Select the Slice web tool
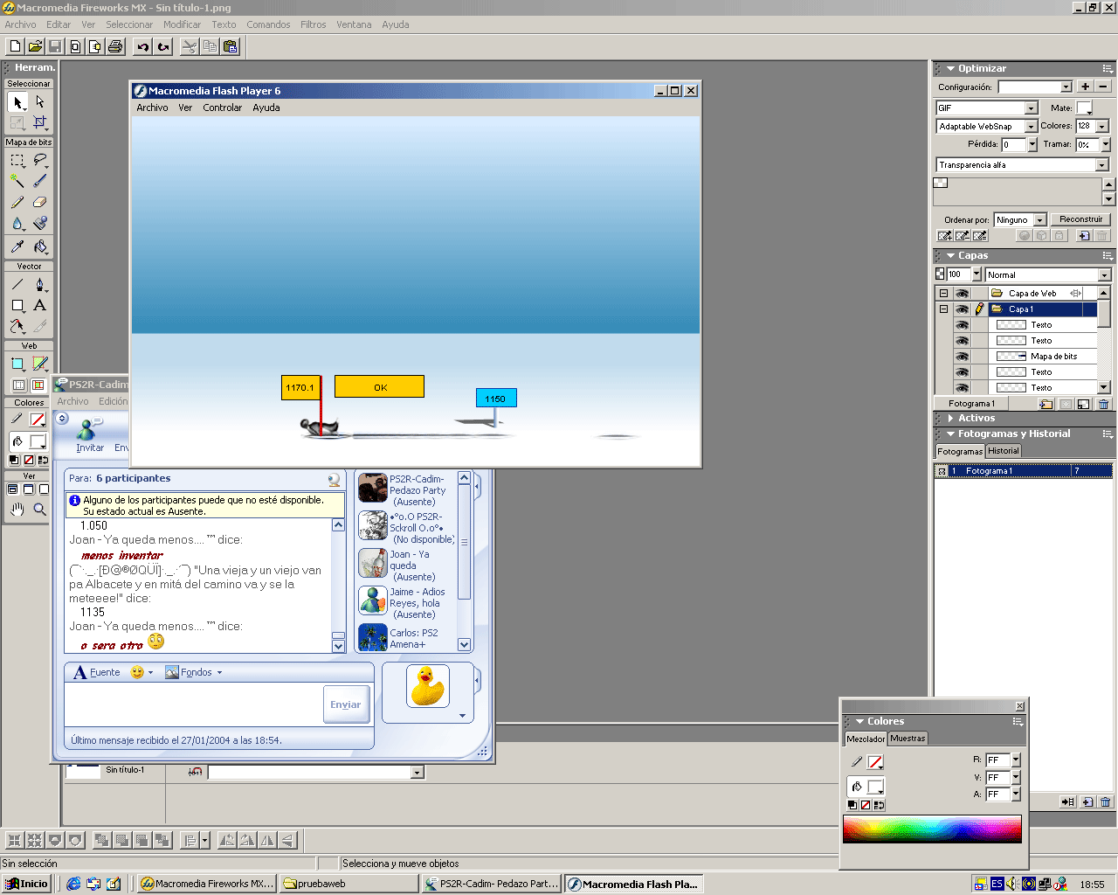This screenshot has width=1118, height=895. [40, 364]
